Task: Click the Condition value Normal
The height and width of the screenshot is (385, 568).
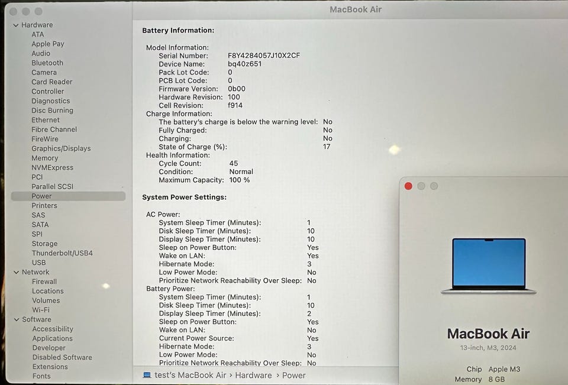Action: point(241,172)
